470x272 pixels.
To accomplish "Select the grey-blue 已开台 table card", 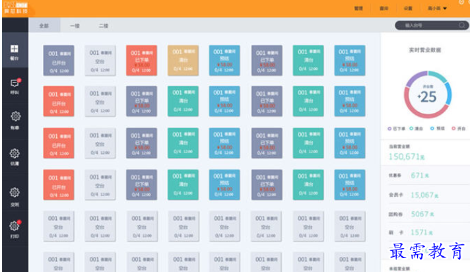I will pos(59,60).
